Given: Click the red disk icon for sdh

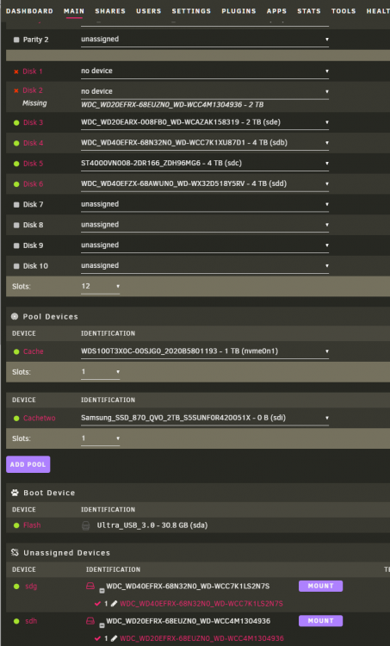Looking at the screenshot, I should pos(90,621).
